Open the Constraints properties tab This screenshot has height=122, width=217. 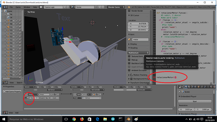coord(202,87)
